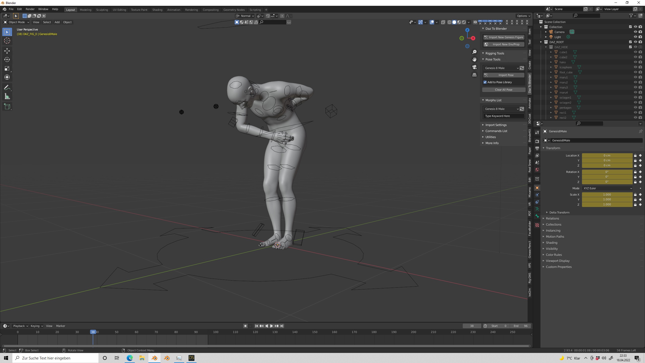645x363 pixels.
Task: Select the Annotate pencil tool
Action: click(x=7, y=88)
